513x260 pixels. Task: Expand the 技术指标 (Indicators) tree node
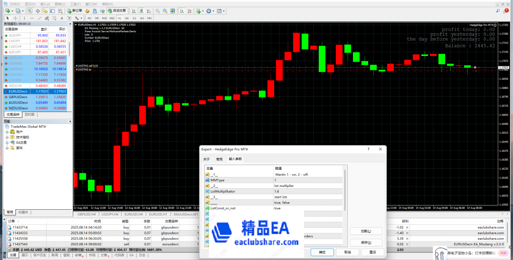click(x=7, y=137)
